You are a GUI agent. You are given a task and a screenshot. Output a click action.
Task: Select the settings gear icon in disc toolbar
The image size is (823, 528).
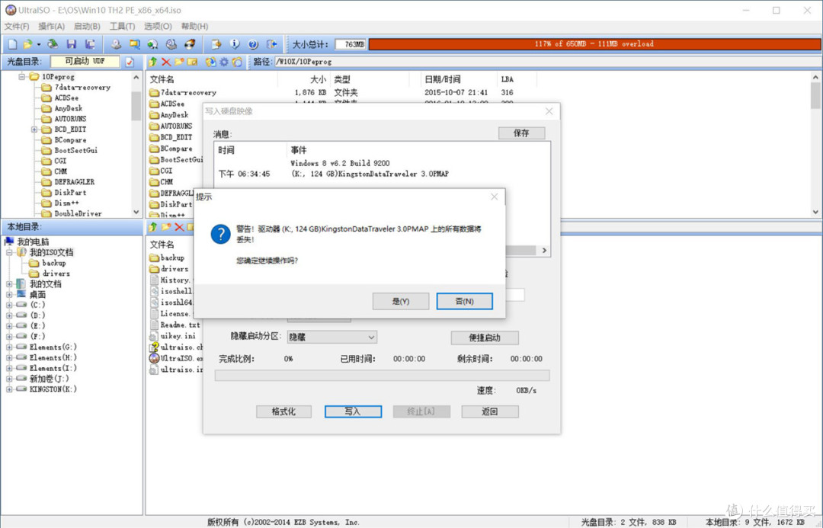point(224,62)
